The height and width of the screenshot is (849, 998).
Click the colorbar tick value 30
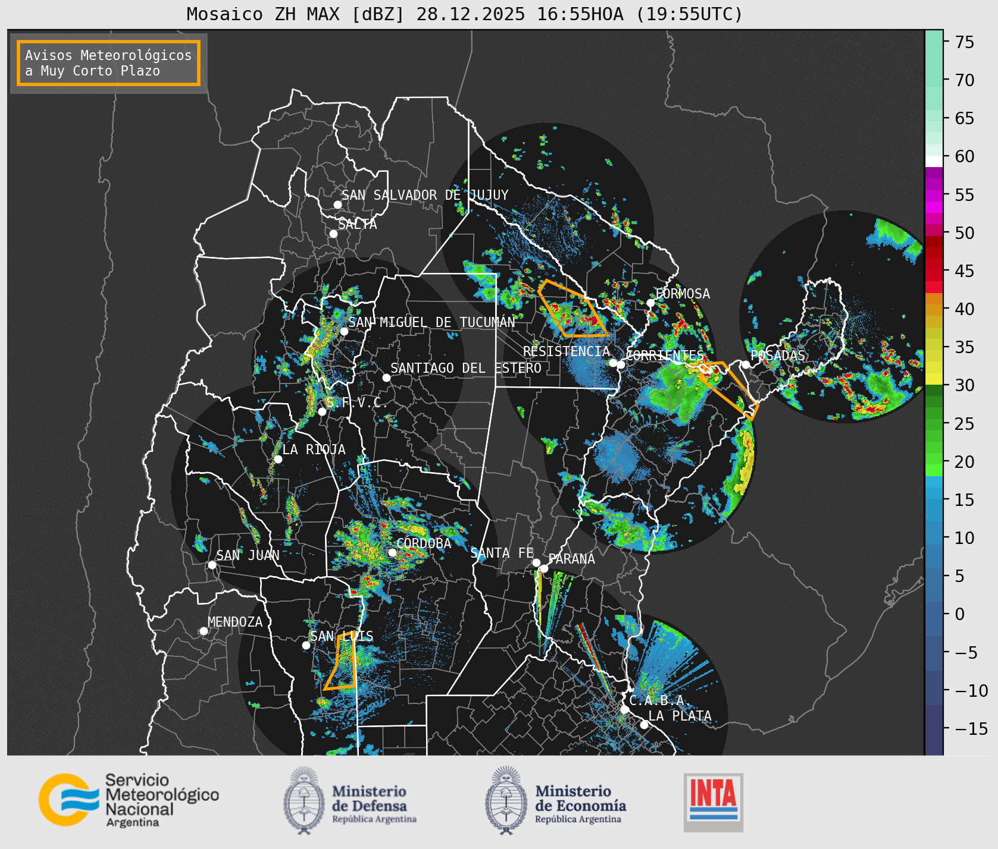[965, 385]
